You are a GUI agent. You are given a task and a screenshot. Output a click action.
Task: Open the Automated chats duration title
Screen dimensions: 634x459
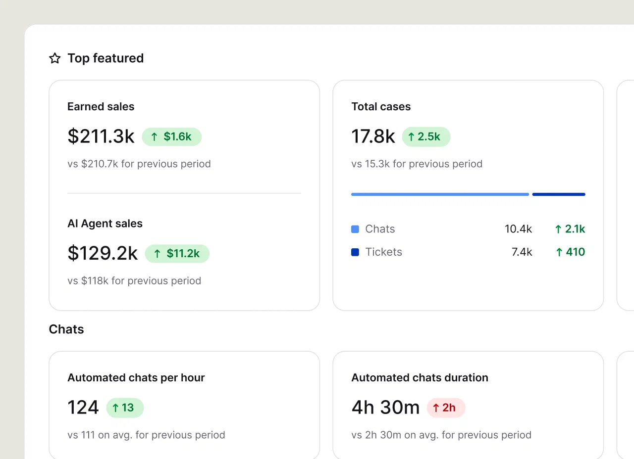click(420, 378)
